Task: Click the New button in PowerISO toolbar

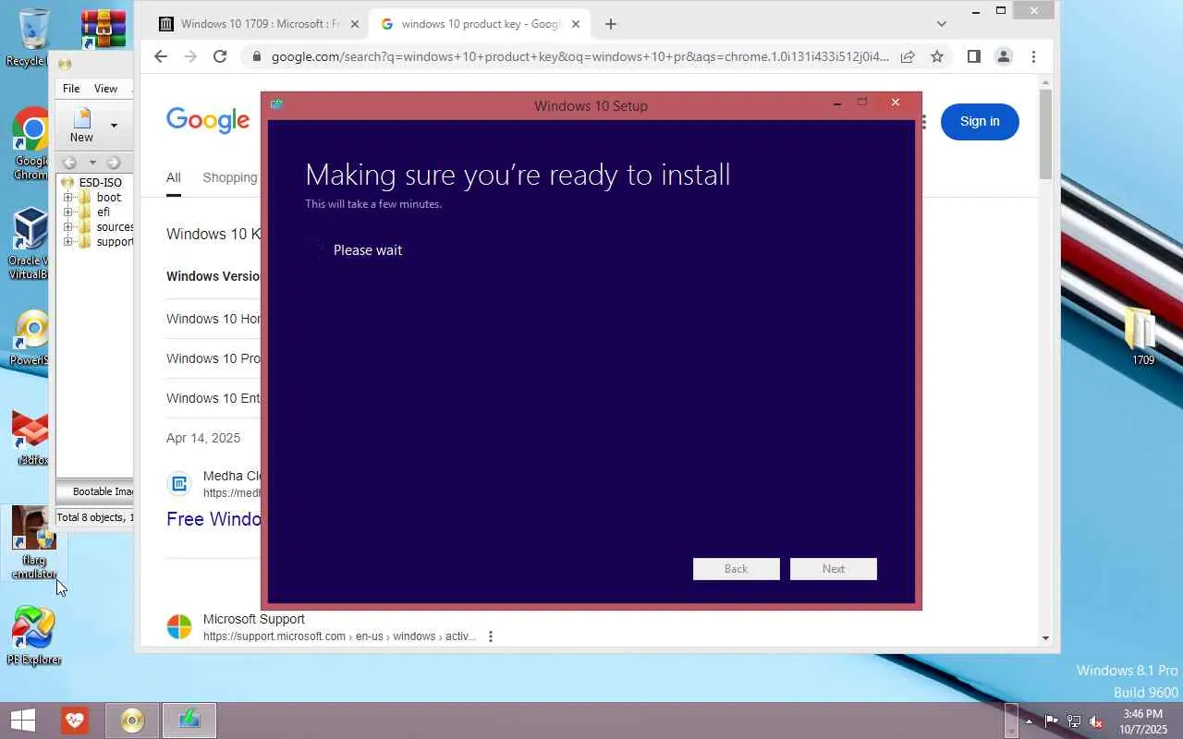Action: click(x=81, y=126)
